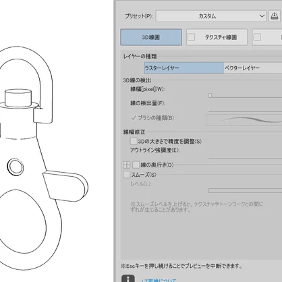Screen dimensions: 282x282
Task: Click the レイヤーの種類 section label
Action: click(140, 57)
